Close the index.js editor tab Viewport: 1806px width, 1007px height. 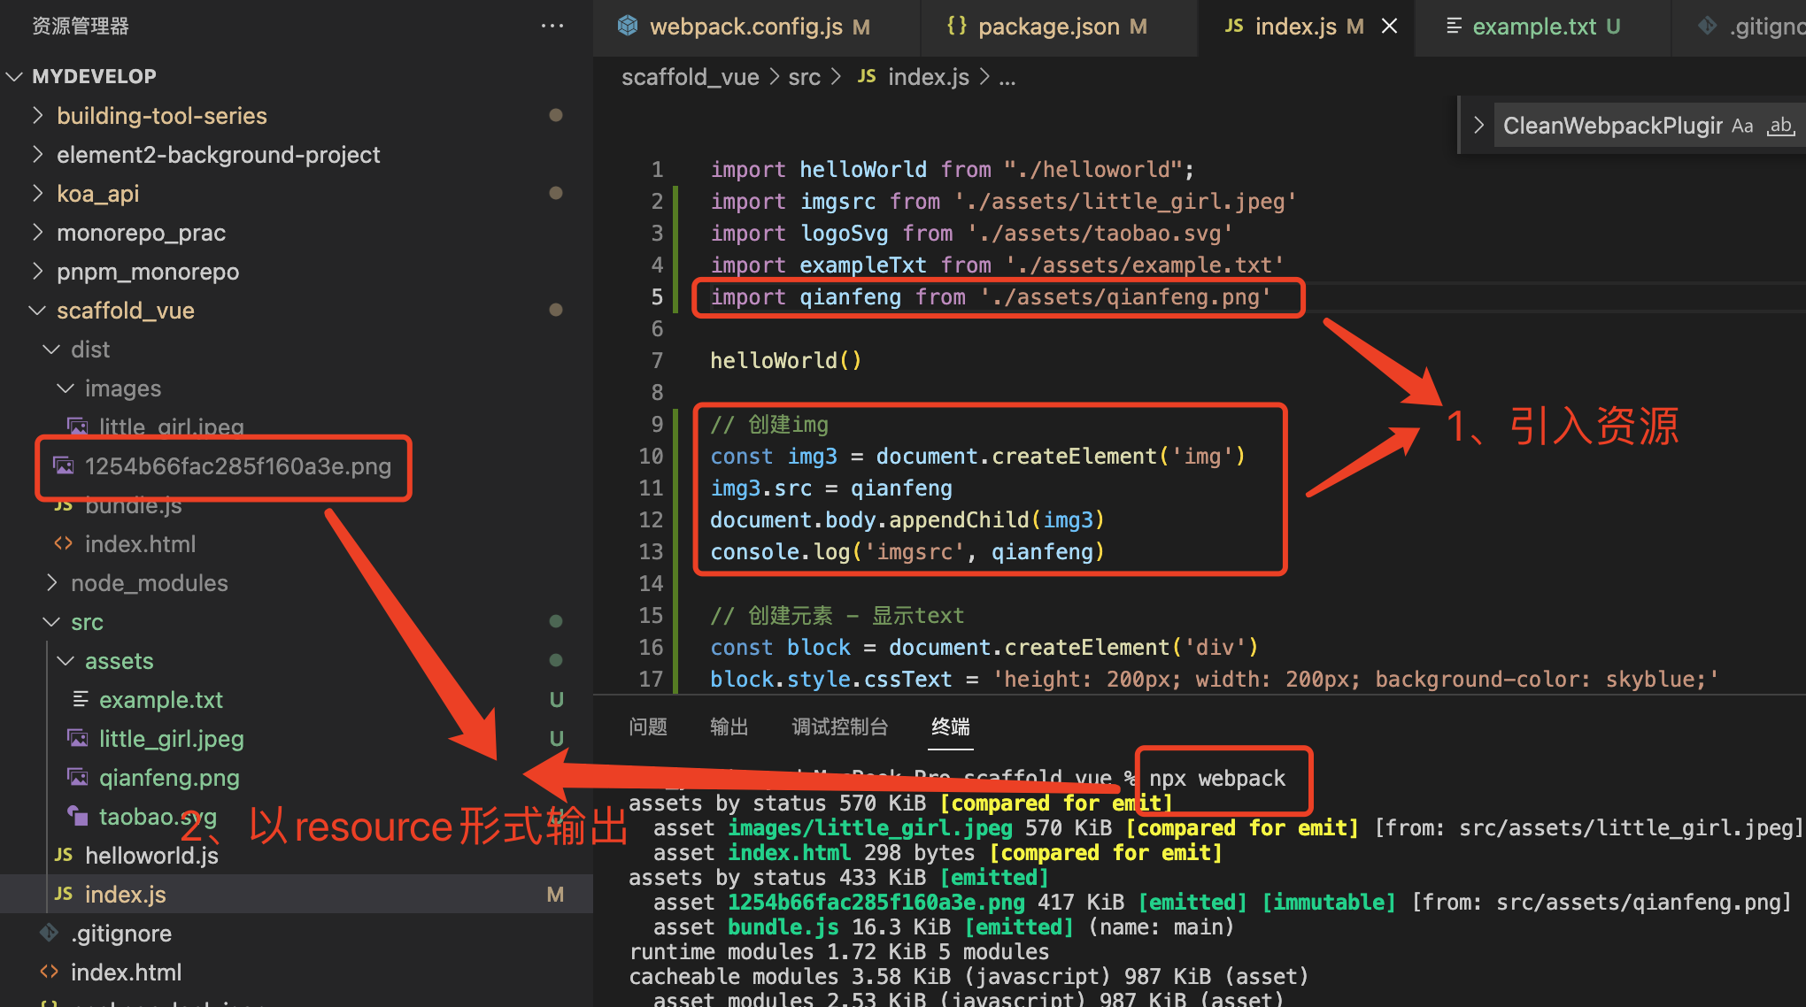[1390, 27]
